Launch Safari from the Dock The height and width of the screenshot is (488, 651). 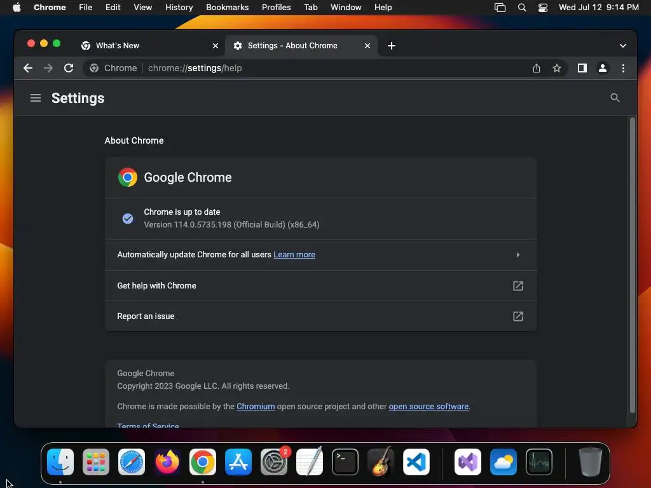(x=132, y=462)
